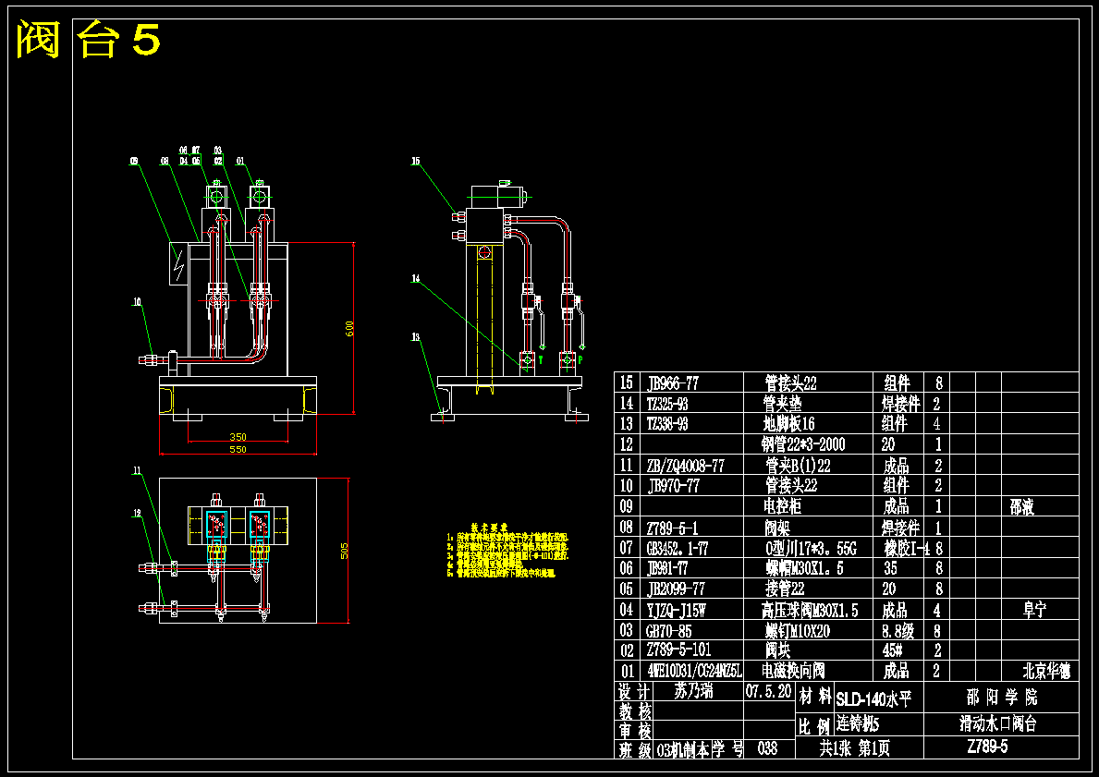Select the 350 dimension text
Viewport: 1099px width, 777px height.
[x=238, y=437]
